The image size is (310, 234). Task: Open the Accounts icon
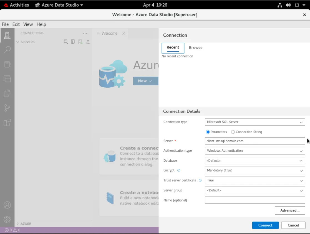pyautogui.click(x=7, y=205)
